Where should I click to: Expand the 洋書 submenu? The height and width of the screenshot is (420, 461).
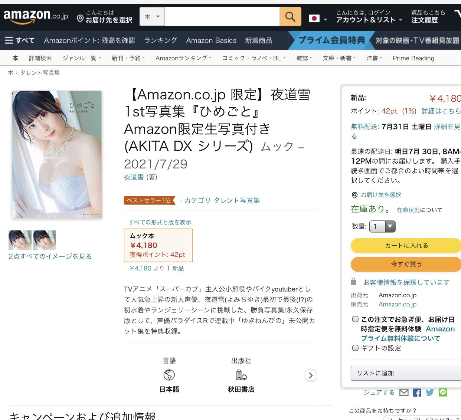point(374,58)
